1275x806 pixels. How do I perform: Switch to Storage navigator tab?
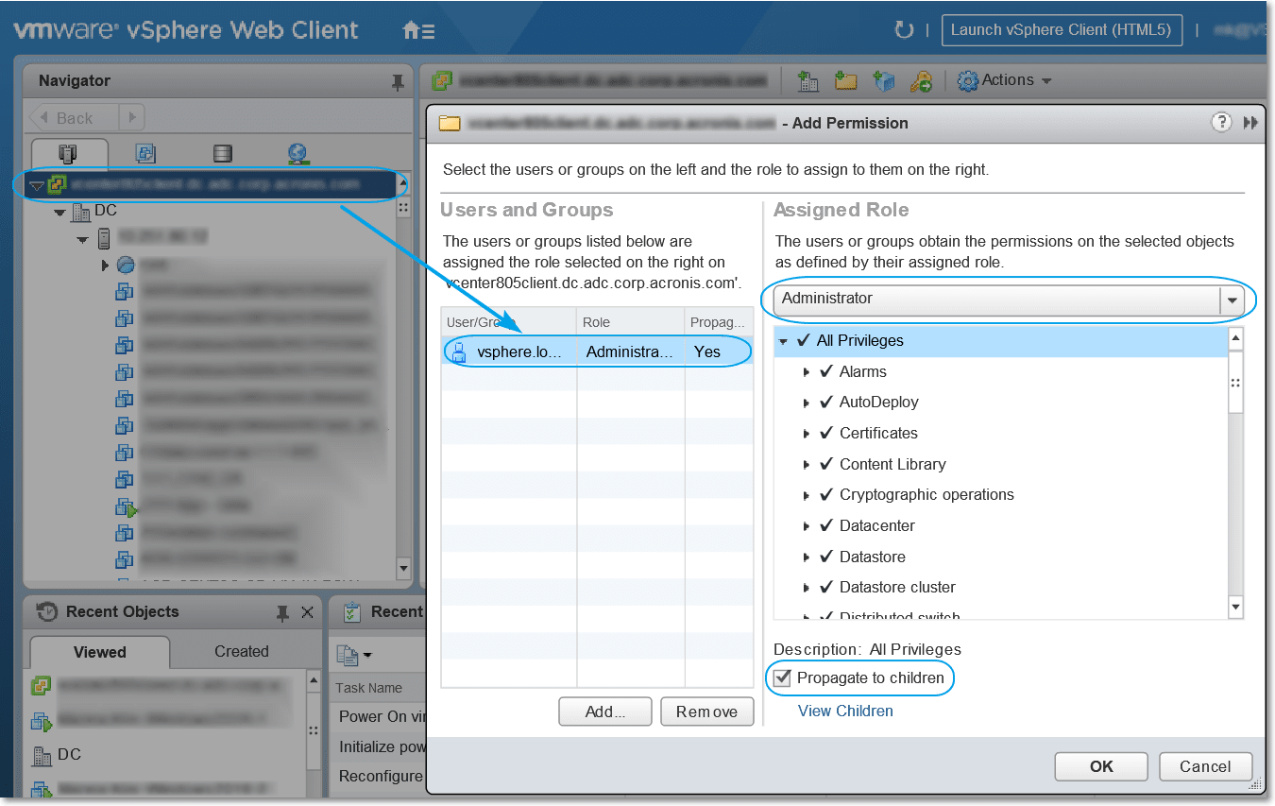(222, 153)
